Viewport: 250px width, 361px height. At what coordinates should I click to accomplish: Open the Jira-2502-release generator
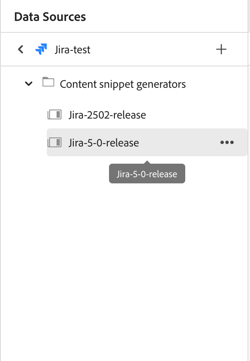coord(107,115)
